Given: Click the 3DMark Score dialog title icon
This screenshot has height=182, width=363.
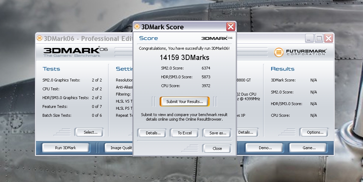Looking at the screenshot, I should (137, 26).
